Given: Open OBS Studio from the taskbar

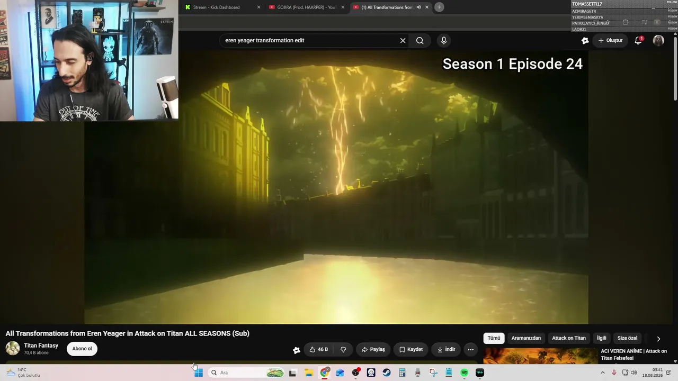Looking at the screenshot, I should coord(355,373).
